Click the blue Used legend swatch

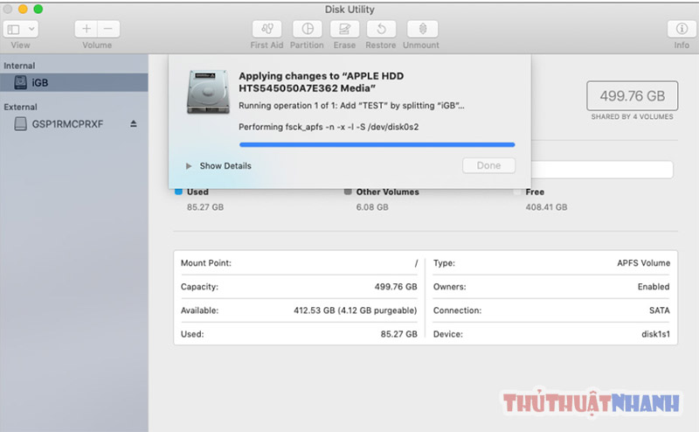pyautogui.click(x=179, y=192)
